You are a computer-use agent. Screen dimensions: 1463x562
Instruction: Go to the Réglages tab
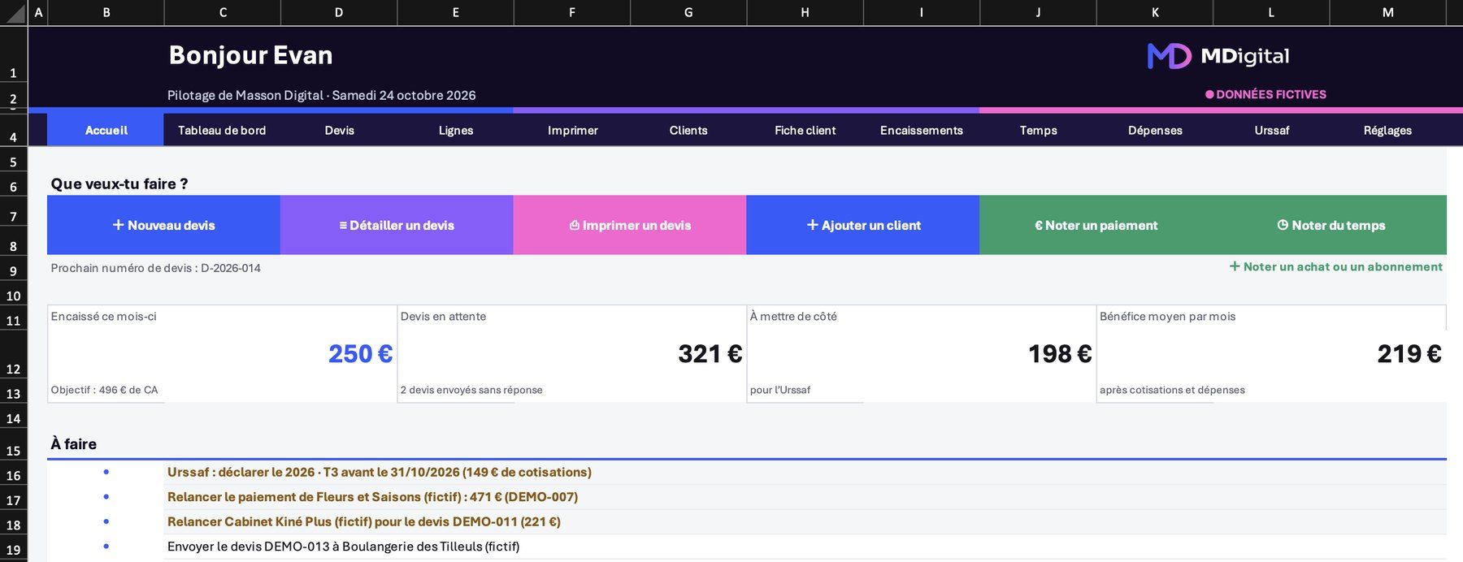point(1387,130)
